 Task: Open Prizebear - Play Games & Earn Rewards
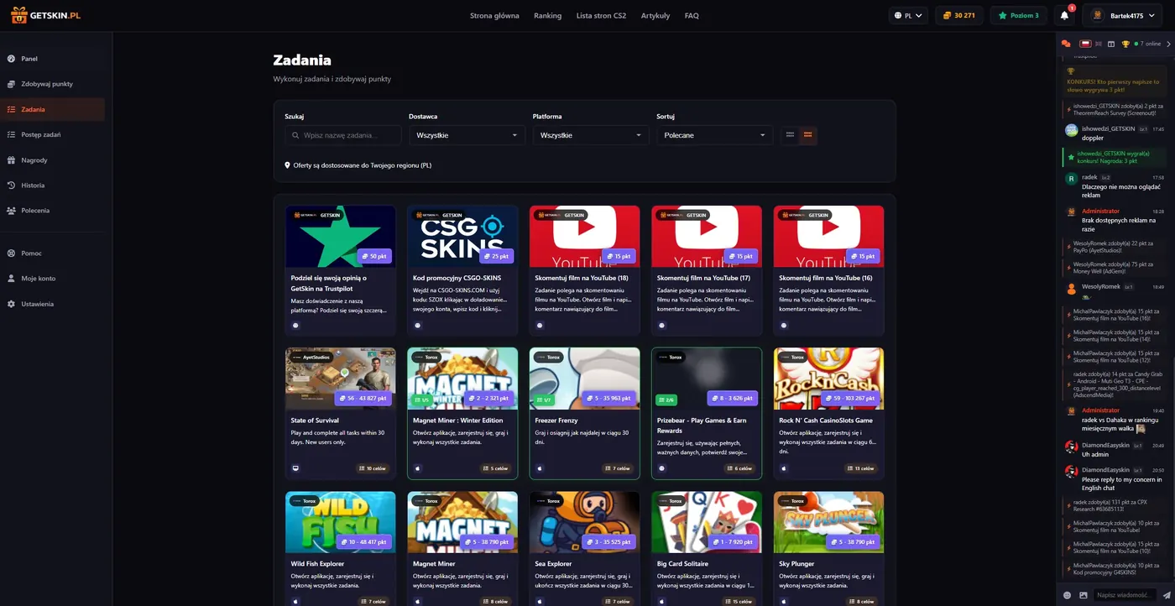(x=707, y=413)
